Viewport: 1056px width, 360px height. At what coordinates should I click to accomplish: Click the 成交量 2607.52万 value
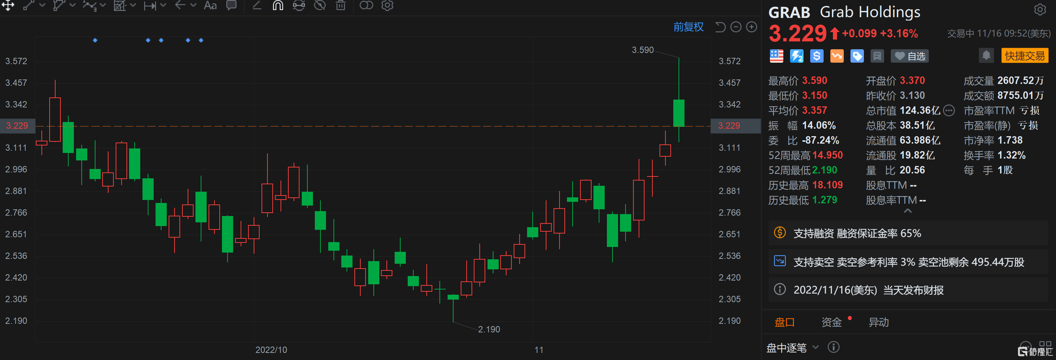1020,81
